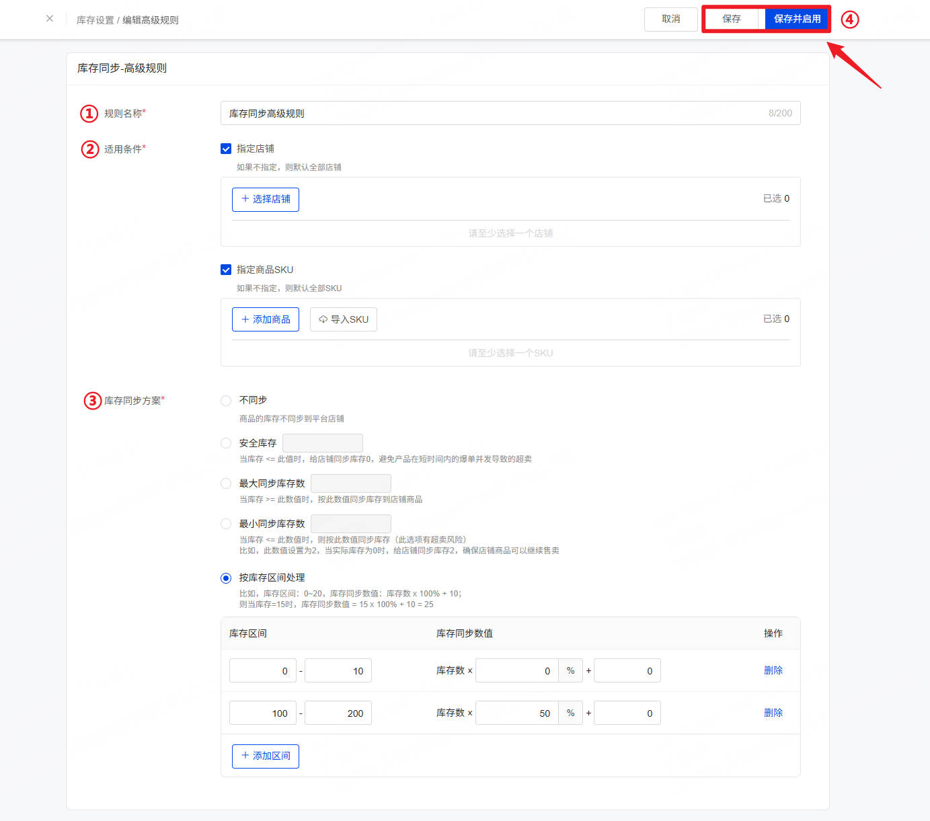Select the 按库存区间处理 radio option
Viewport: 930px width, 821px height.
pyautogui.click(x=226, y=578)
